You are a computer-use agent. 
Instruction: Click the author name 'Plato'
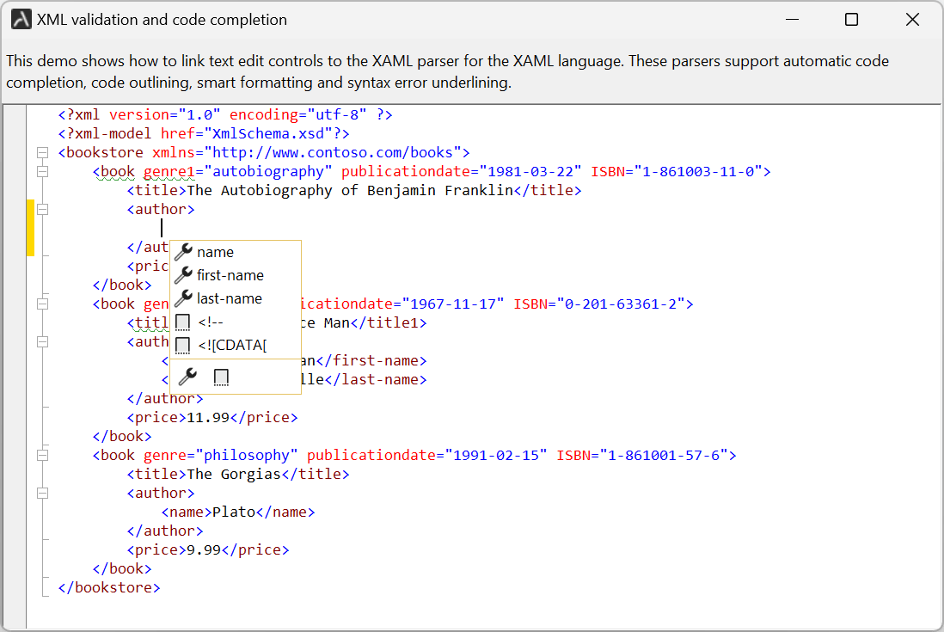point(234,512)
